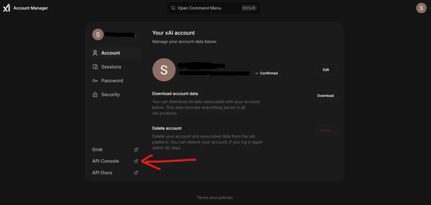Click the large profile avatar picture
Image resolution: width=431 pixels, height=205 pixels.
[x=164, y=70]
